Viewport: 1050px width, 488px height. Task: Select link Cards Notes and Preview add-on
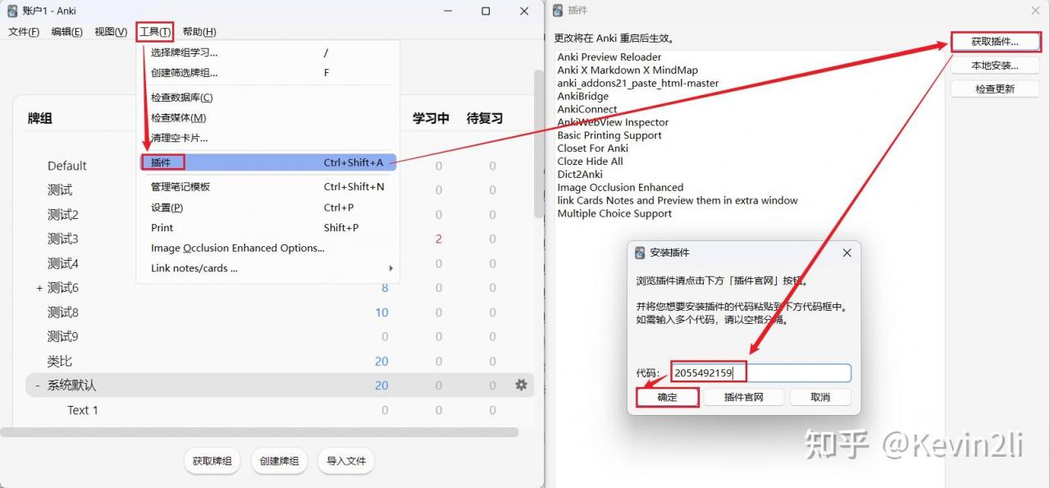click(678, 201)
